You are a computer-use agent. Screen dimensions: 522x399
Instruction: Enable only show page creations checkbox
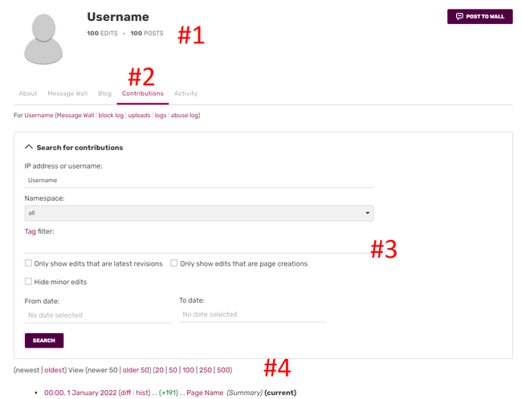(x=173, y=263)
